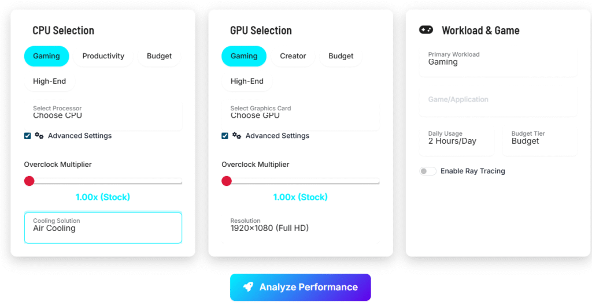Select the CPU Productivity filter tab

point(103,56)
